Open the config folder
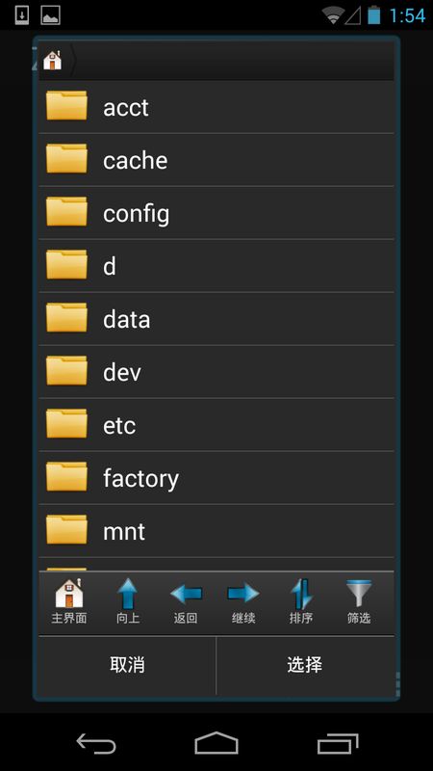433x771 pixels. click(x=216, y=213)
